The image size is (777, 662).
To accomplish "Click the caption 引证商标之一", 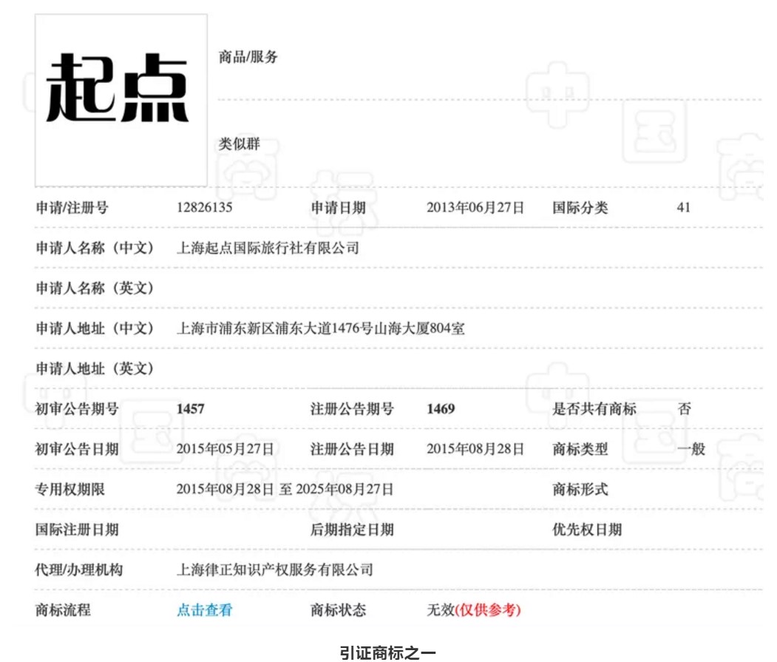I will point(388,652).
